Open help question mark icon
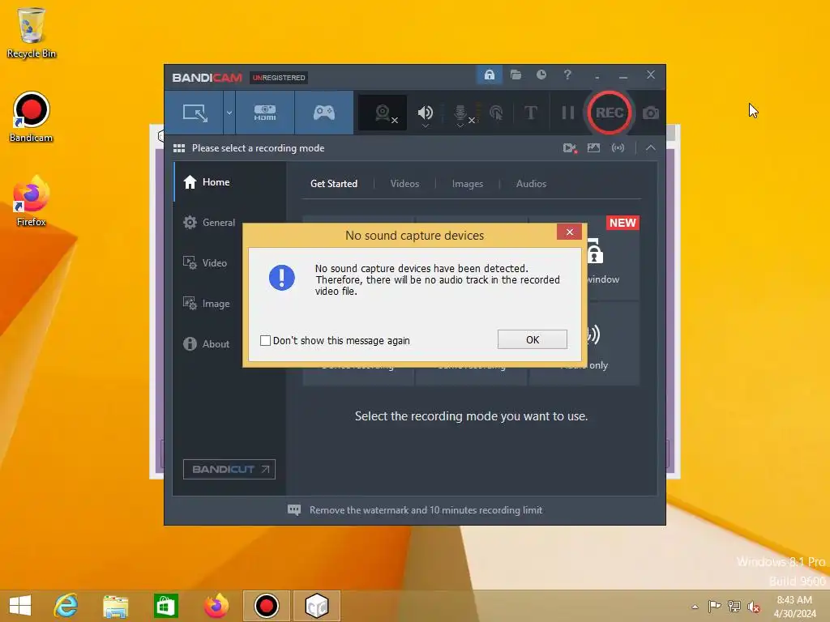 pos(567,75)
